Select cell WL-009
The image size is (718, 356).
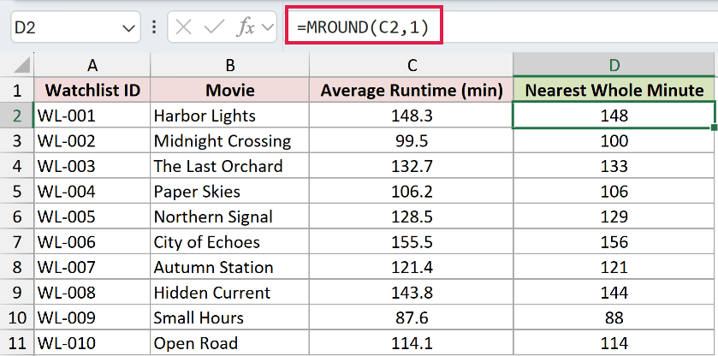click(92, 317)
